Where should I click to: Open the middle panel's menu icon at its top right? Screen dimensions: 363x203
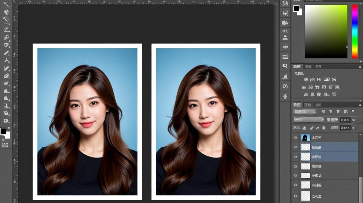(360, 67)
